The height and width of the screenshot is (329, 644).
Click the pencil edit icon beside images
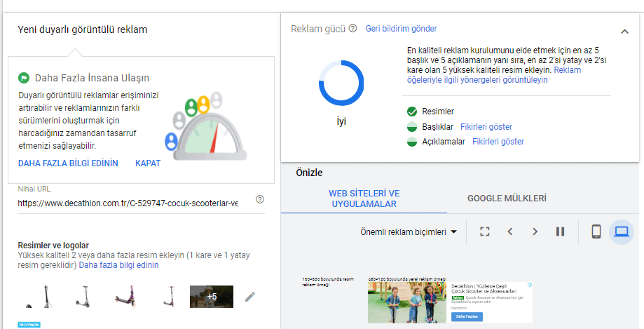(250, 297)
